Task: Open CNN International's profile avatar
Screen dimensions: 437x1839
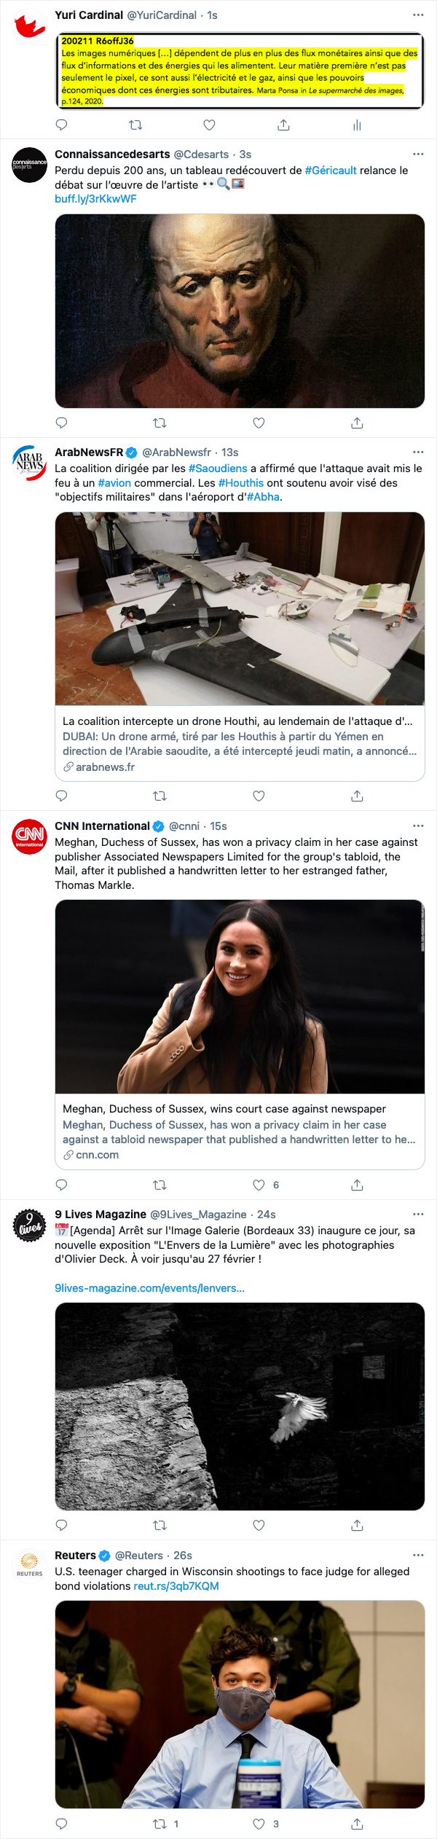Action: 29,836
